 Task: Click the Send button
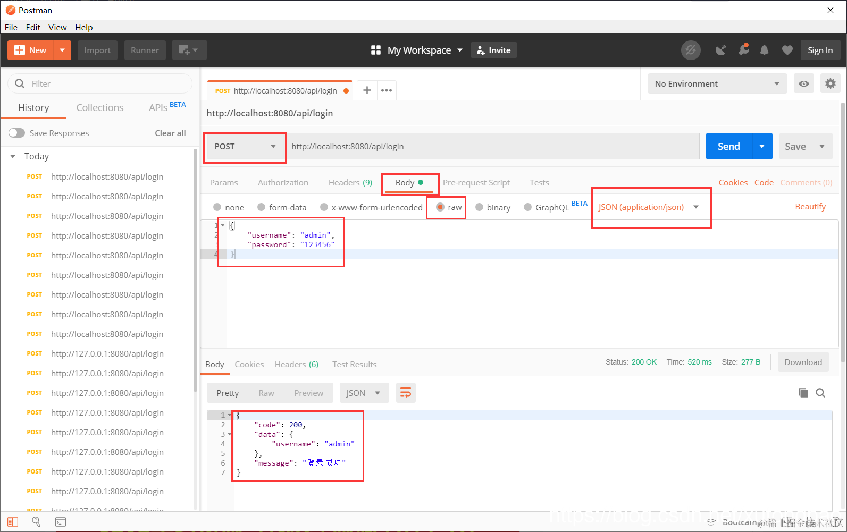pos(729,147)
